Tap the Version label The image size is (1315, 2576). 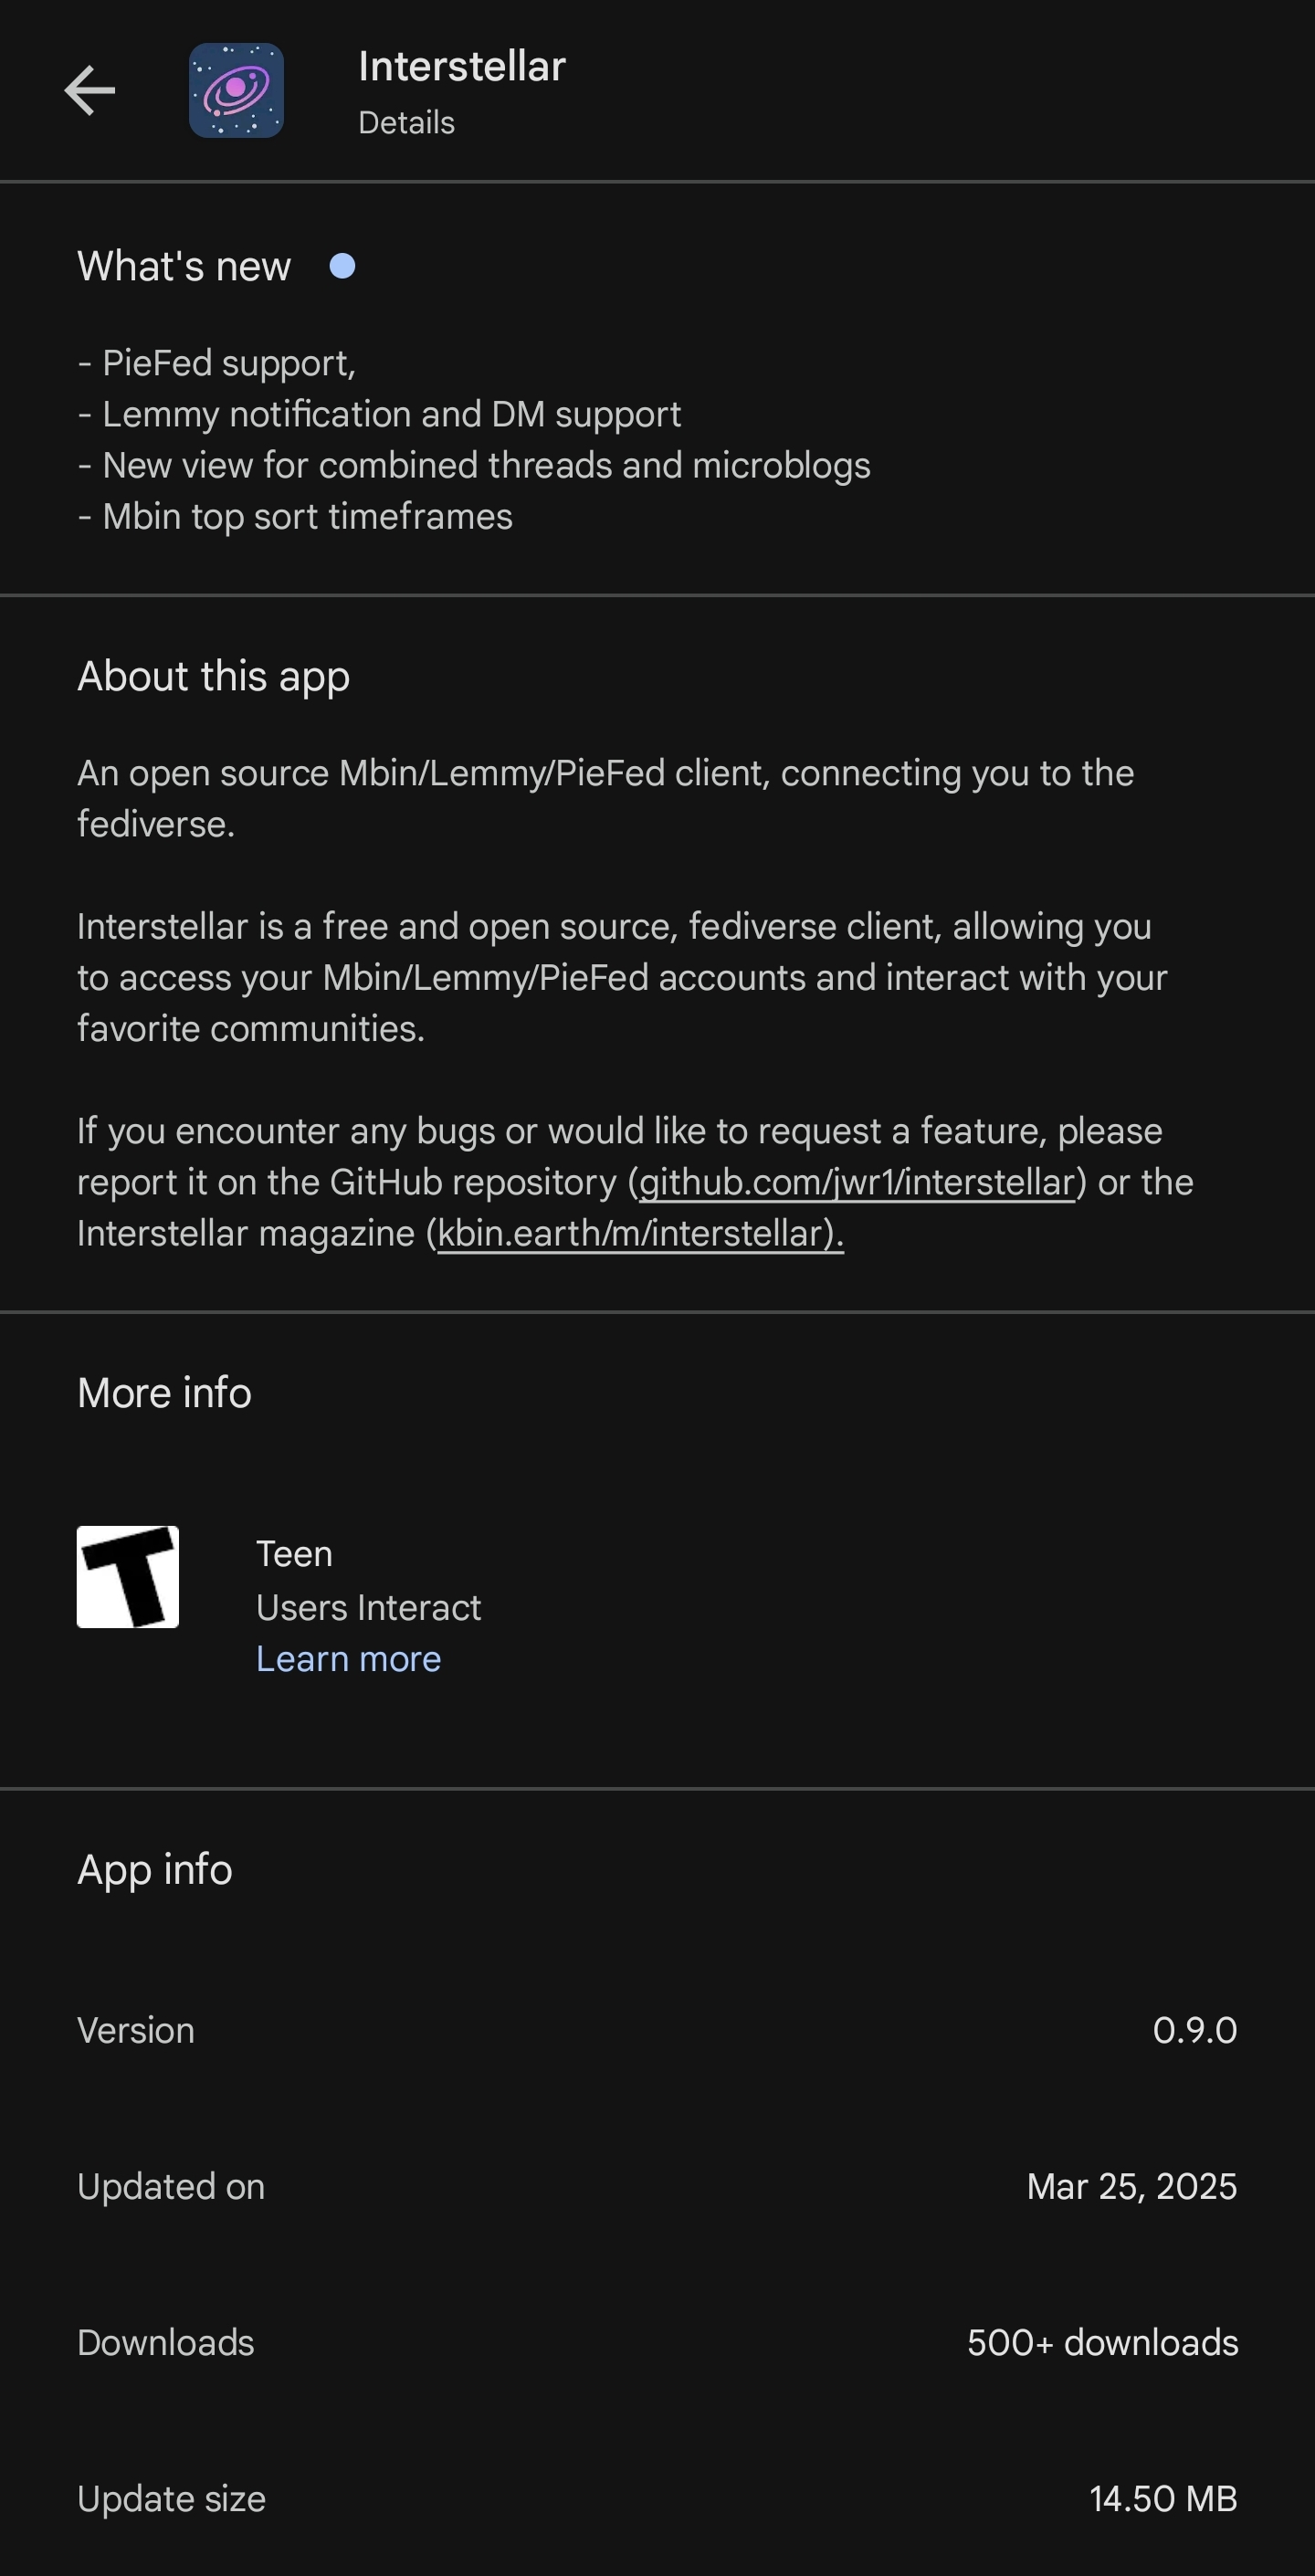click(x=136, y=2031)
